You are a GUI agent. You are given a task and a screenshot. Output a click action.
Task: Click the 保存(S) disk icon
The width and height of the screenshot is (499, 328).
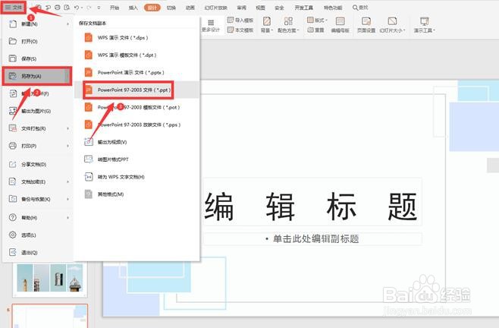(x=13, y=58)
